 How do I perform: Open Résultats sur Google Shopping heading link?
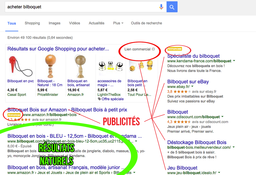[x=58, y=49]
